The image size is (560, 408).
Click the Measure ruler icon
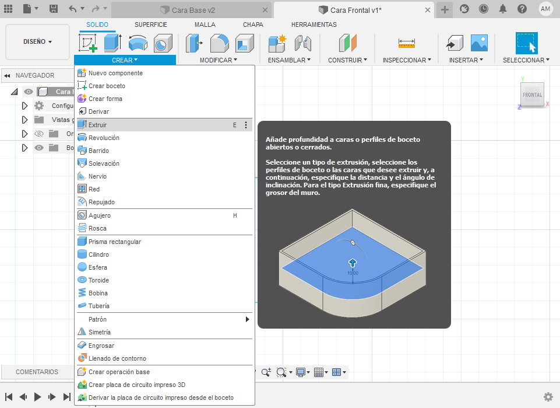point(406,43)
